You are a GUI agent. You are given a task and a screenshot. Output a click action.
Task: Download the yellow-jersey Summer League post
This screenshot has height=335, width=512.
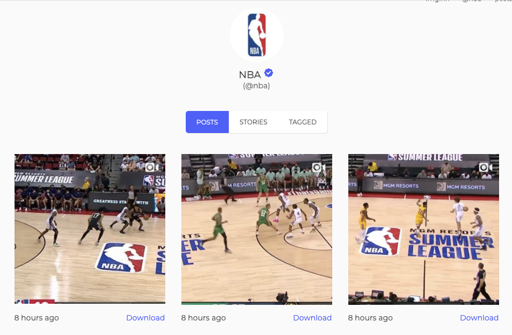(x=479, y=318)
